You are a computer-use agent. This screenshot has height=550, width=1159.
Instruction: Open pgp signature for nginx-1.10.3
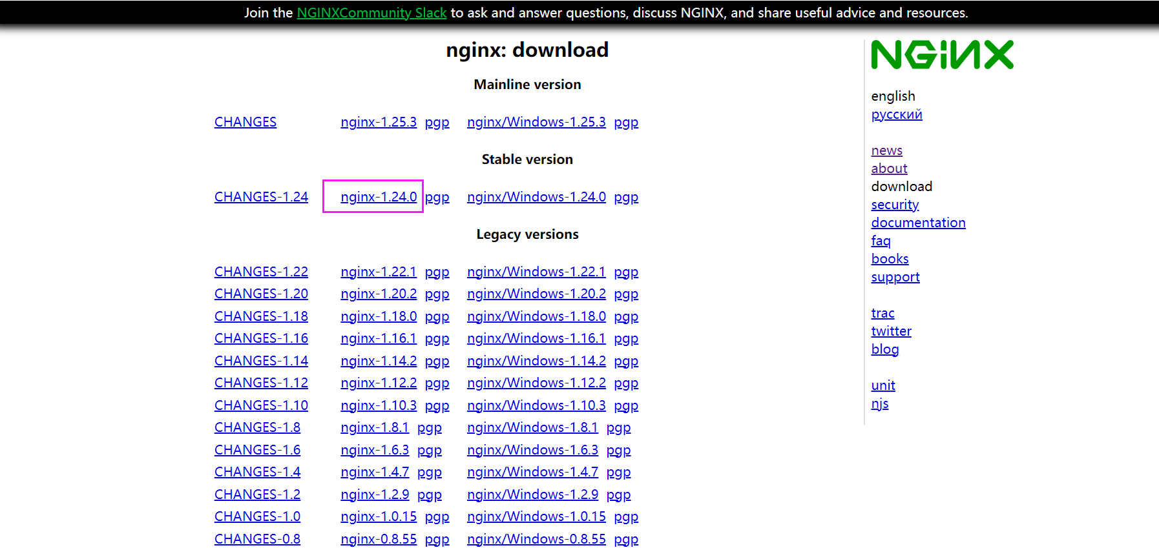[437, 405]
